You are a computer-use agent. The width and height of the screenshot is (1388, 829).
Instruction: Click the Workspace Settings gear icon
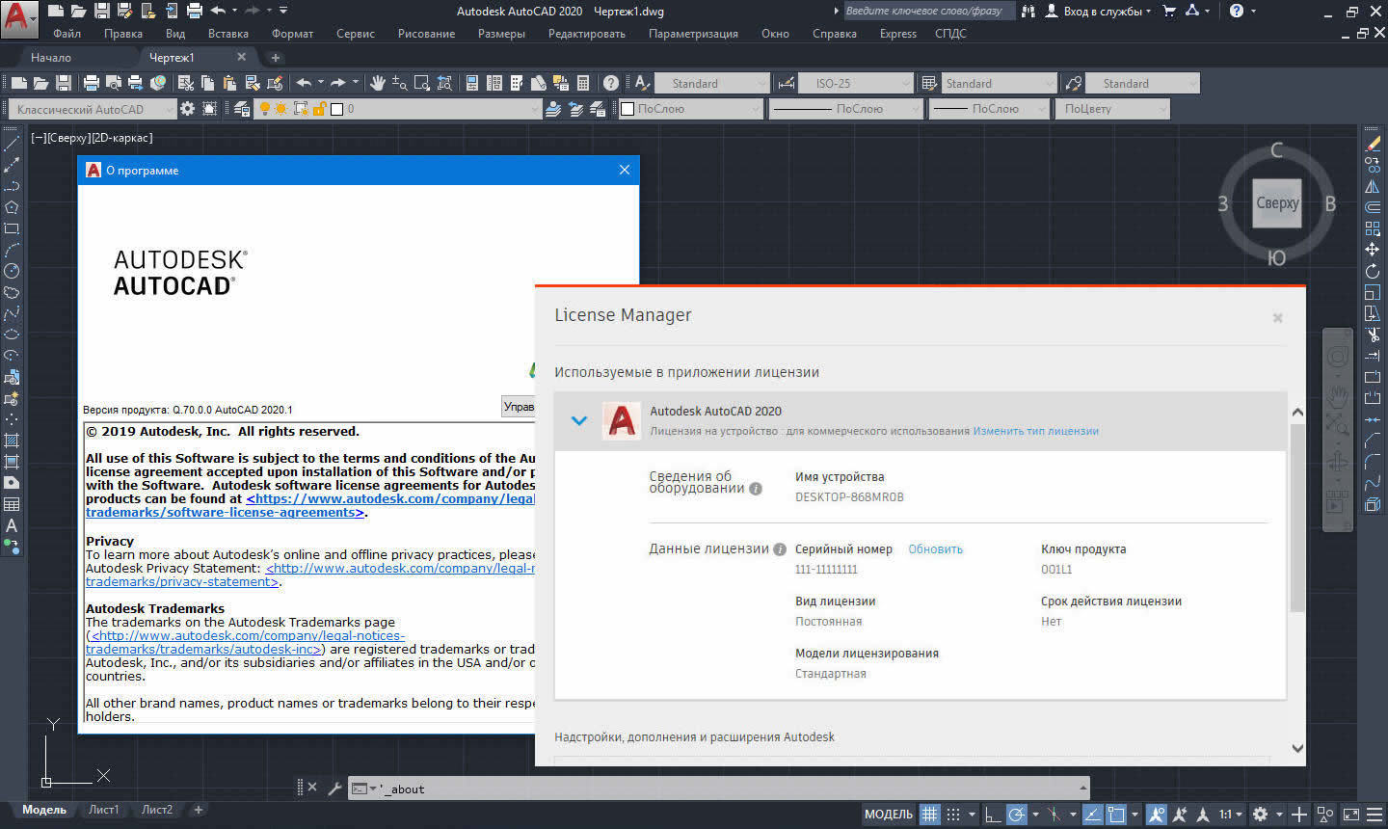point(187,109)
